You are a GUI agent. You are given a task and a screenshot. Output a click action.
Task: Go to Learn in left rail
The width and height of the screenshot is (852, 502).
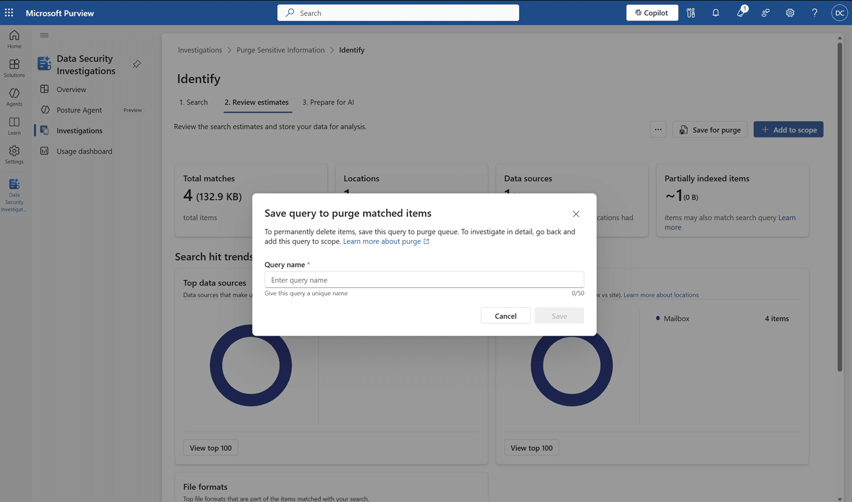point(14,125)
